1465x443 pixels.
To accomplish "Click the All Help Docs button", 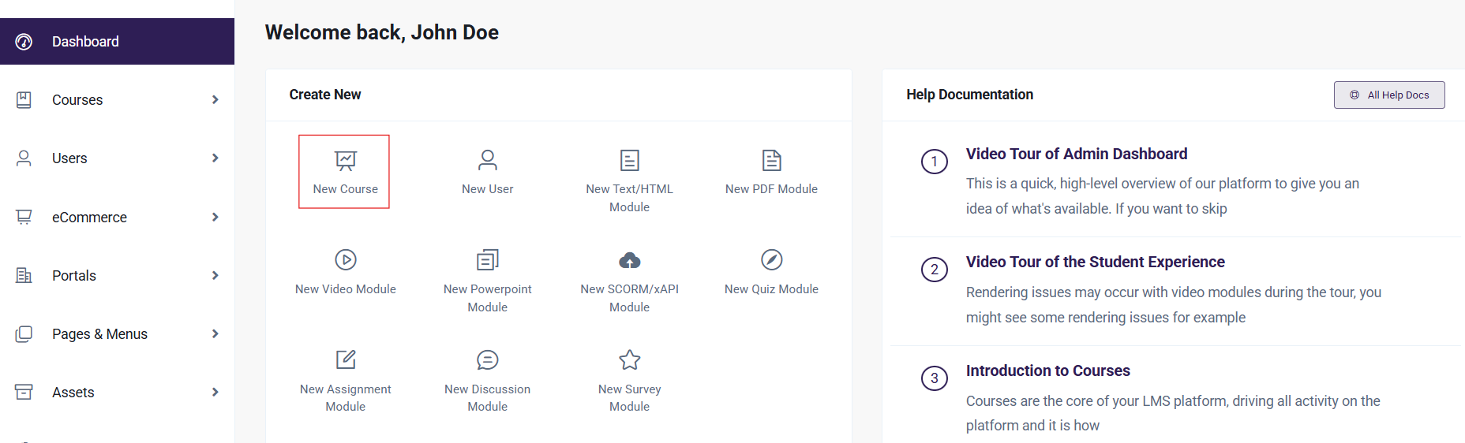I will tap(1389, 95).
